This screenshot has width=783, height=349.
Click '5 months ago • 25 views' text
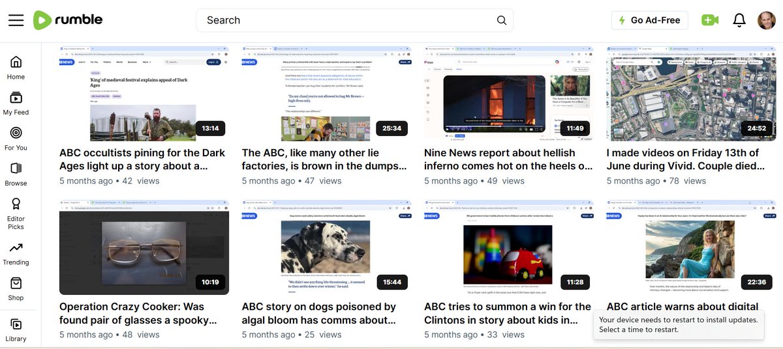[x=292, y=335]
